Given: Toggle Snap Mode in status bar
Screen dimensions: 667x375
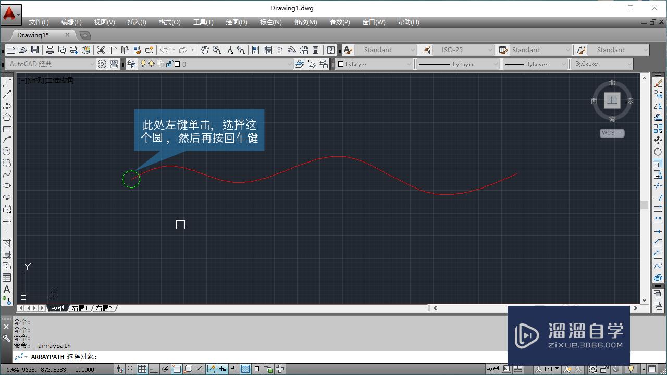Looking at the screenshot, I should (131, 369).
